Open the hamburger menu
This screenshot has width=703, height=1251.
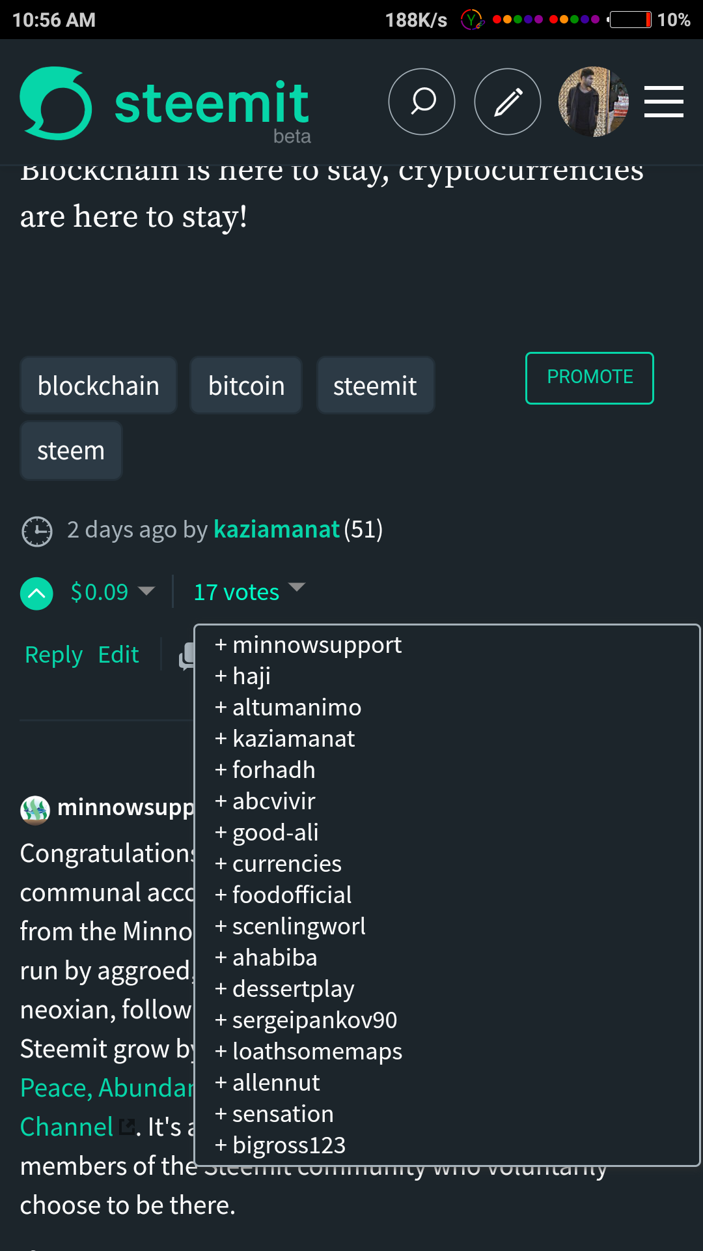point(663,102)
